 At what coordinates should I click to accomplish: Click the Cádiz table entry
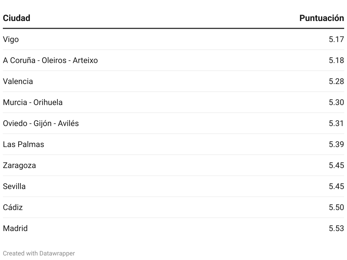pyautogui.click(x=13, y=207)
